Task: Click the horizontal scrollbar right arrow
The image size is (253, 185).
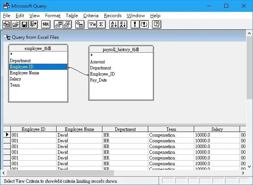Action: (x=243, y=173)
